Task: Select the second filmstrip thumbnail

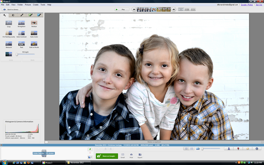Action: tap(144, 9)
